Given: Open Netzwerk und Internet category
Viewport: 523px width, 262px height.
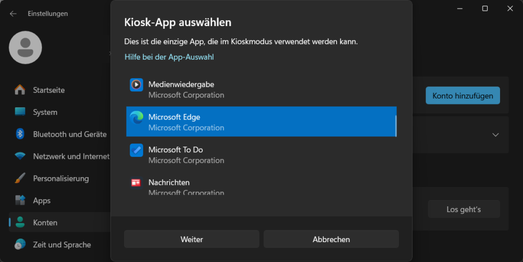Looking at the screenshot, I should (59, 156).
